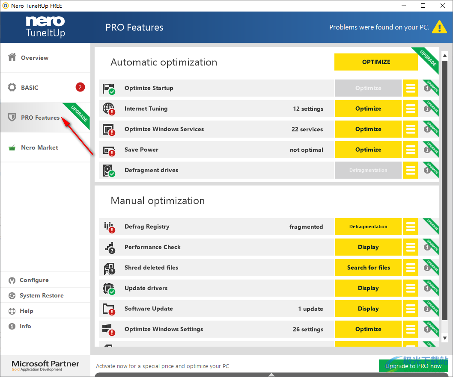Image resolution: width=453 pixels, height=377 pixels.
Task: Show info for Optimize Startup row
Action: [427, 88]
